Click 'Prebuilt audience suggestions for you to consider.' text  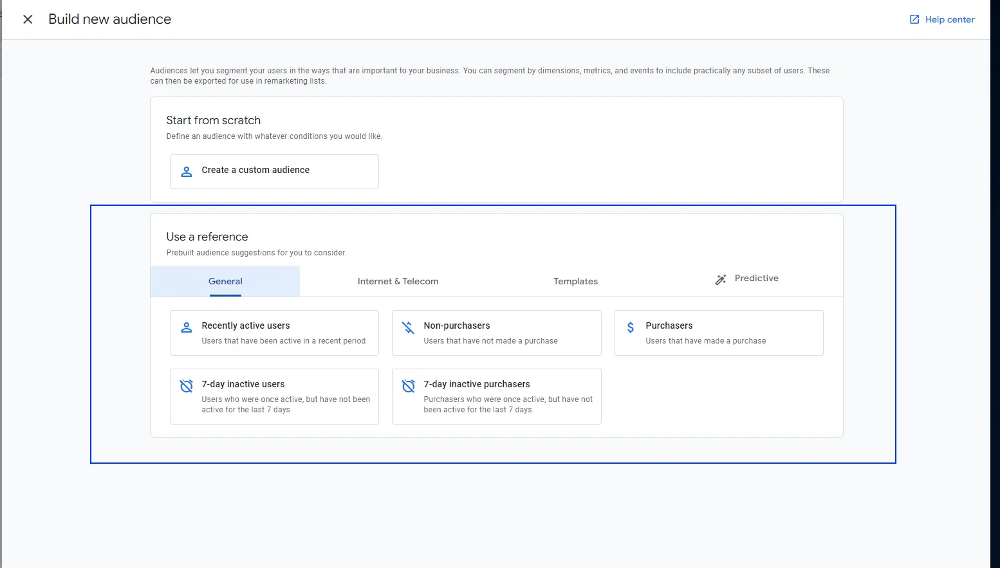pos(256,253)
